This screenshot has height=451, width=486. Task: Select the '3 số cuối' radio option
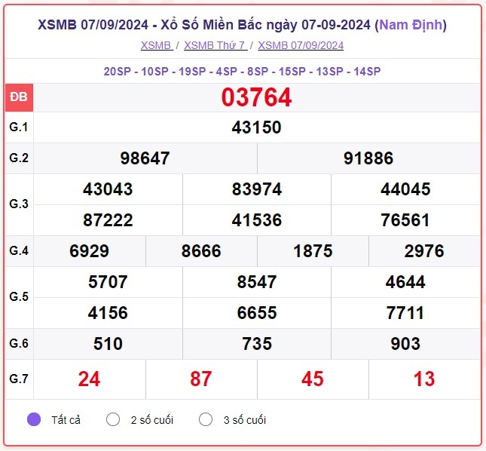[206, 419]
